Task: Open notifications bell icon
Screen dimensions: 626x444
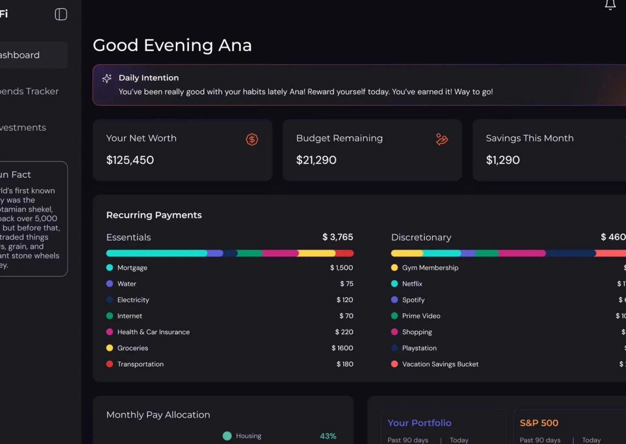Action: click(610, 5)
